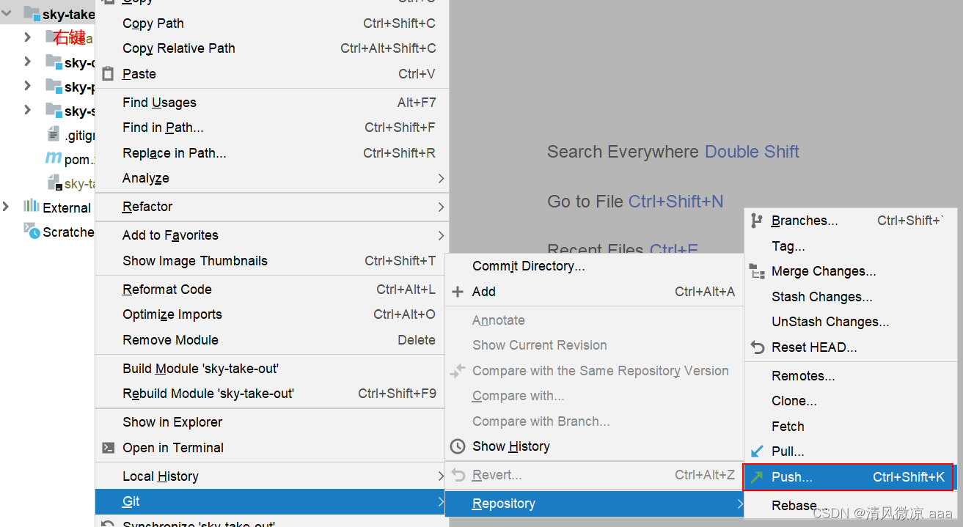
Task: Select the sky-ta file in tree
Action: coord(70,183)
